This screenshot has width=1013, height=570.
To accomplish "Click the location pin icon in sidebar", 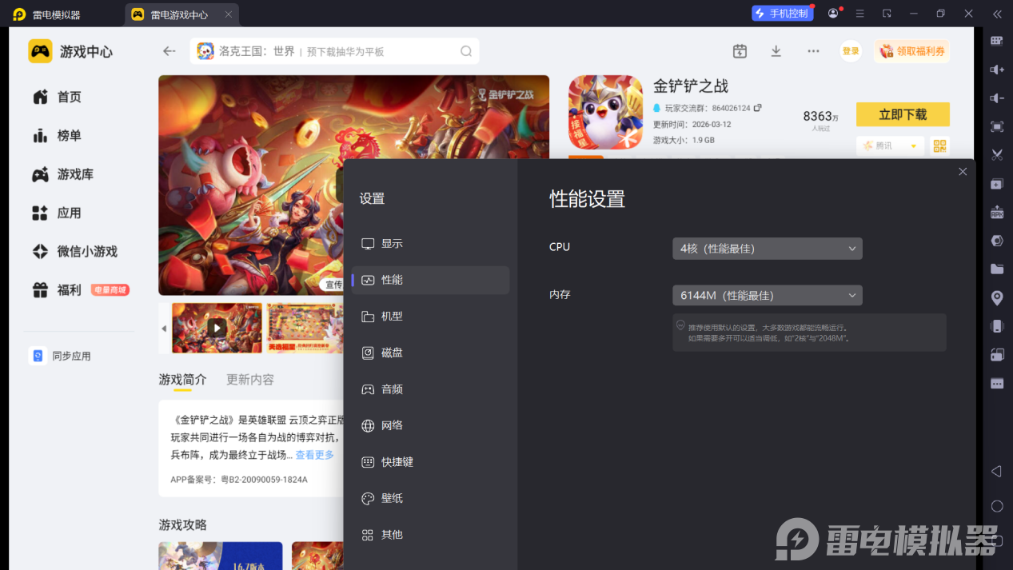I will click(x=997, y=297).
